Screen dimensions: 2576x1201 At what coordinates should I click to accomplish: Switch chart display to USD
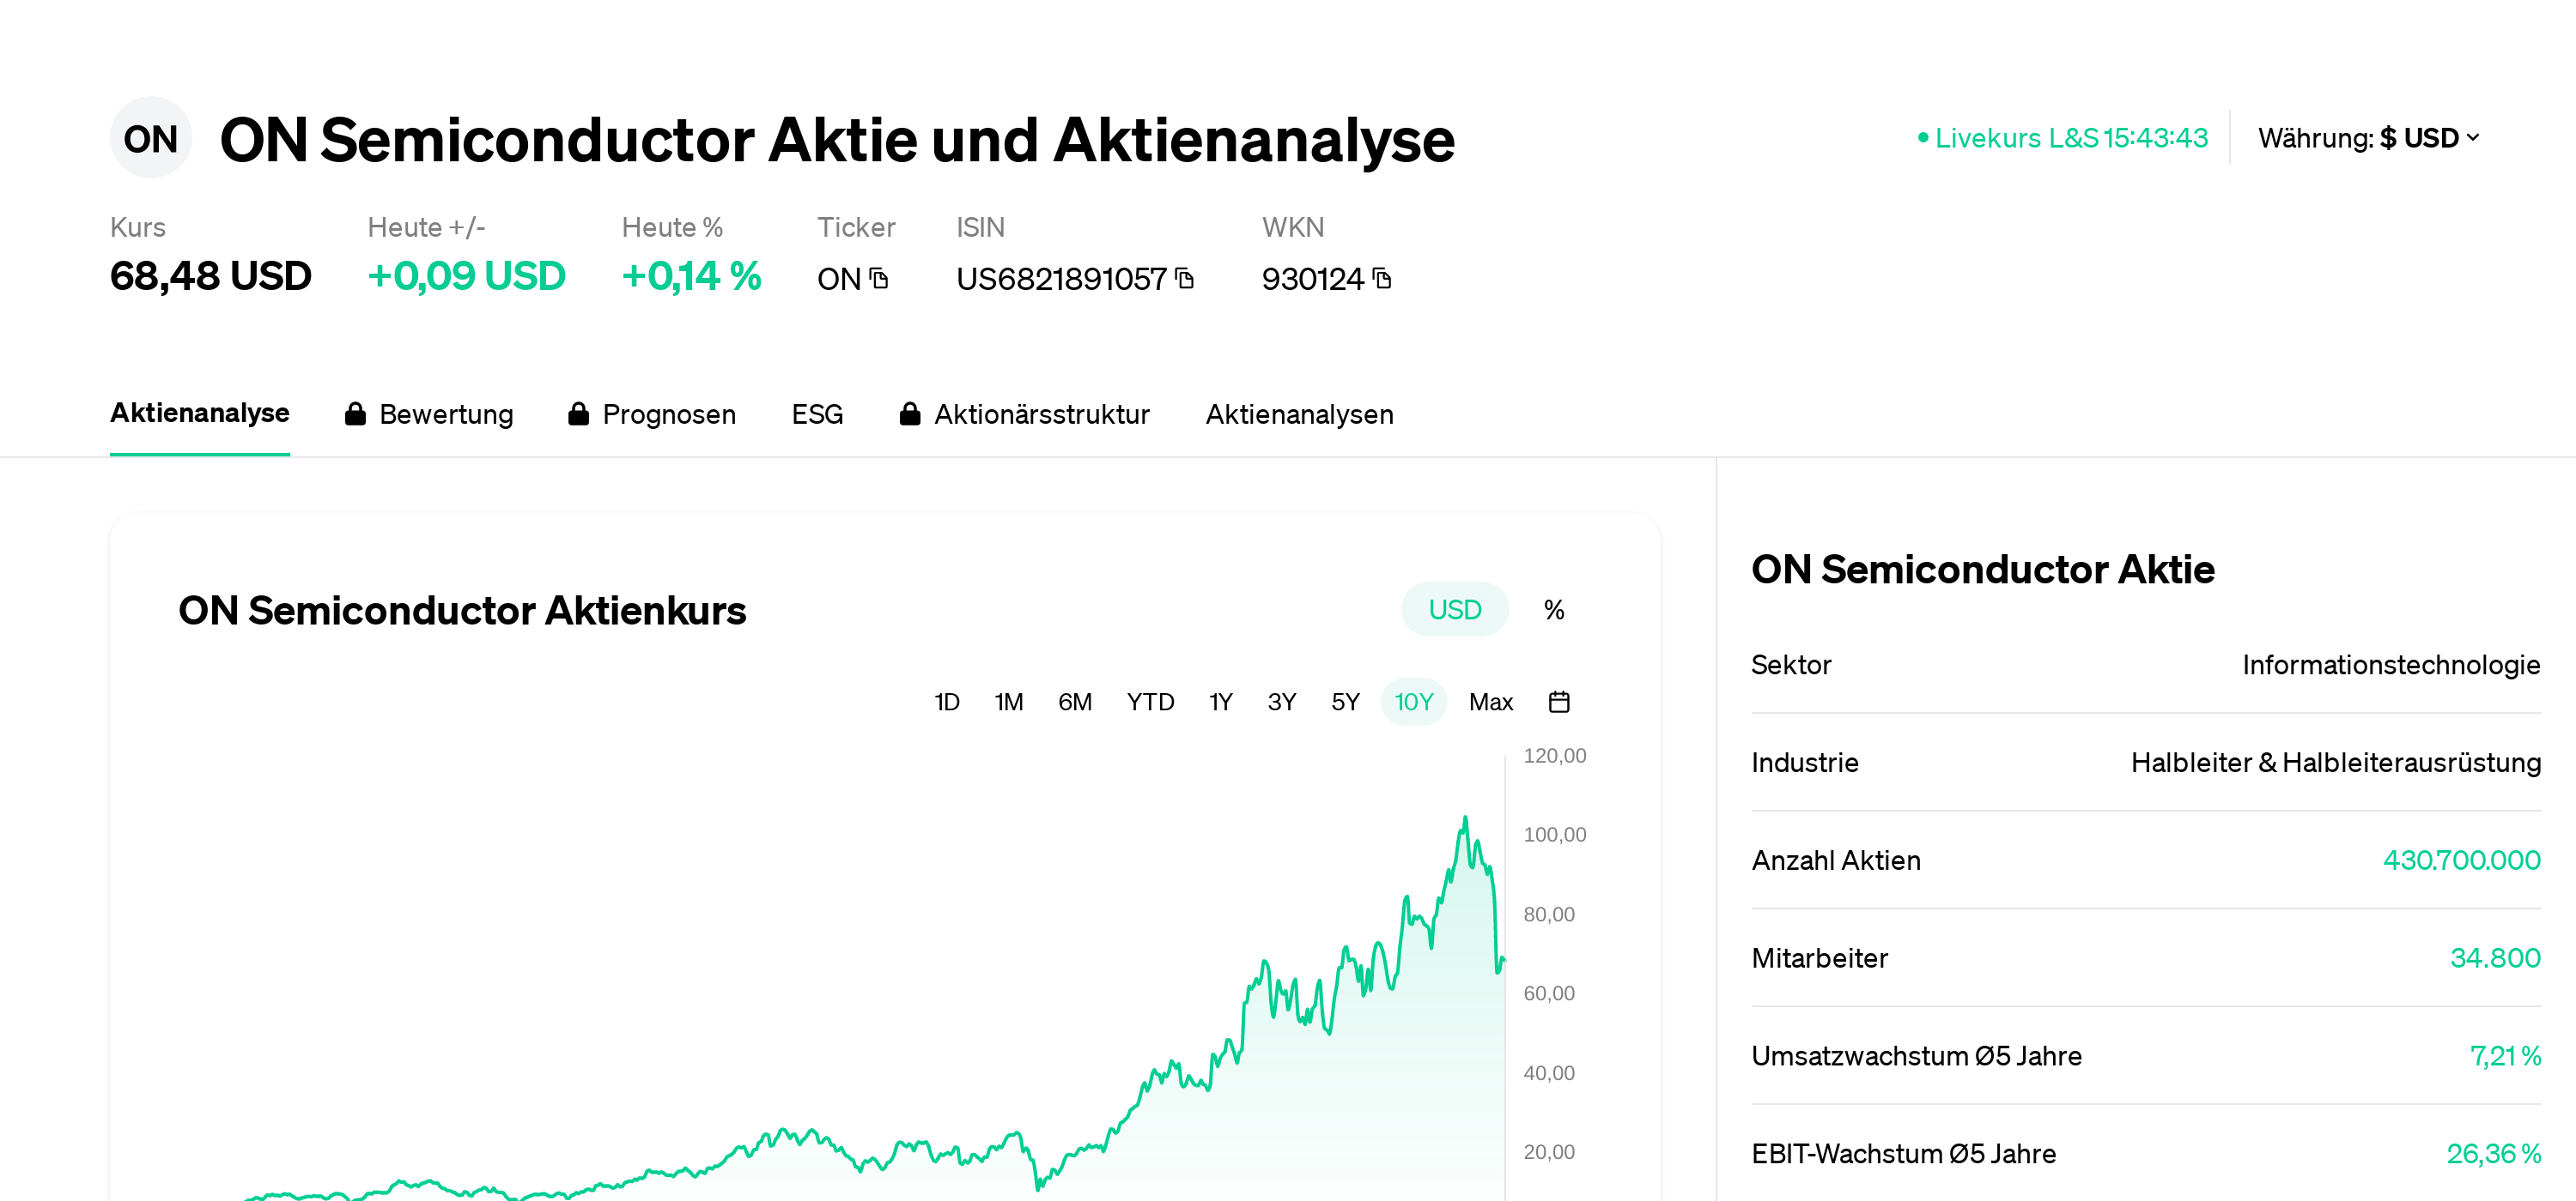coord(1454,609)
